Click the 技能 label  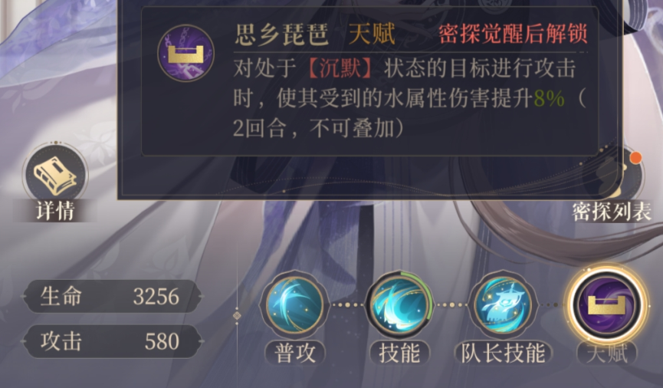point(399,353)
